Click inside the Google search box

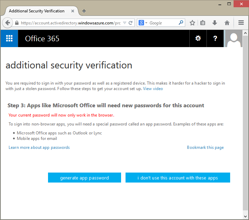coord(163,23)
